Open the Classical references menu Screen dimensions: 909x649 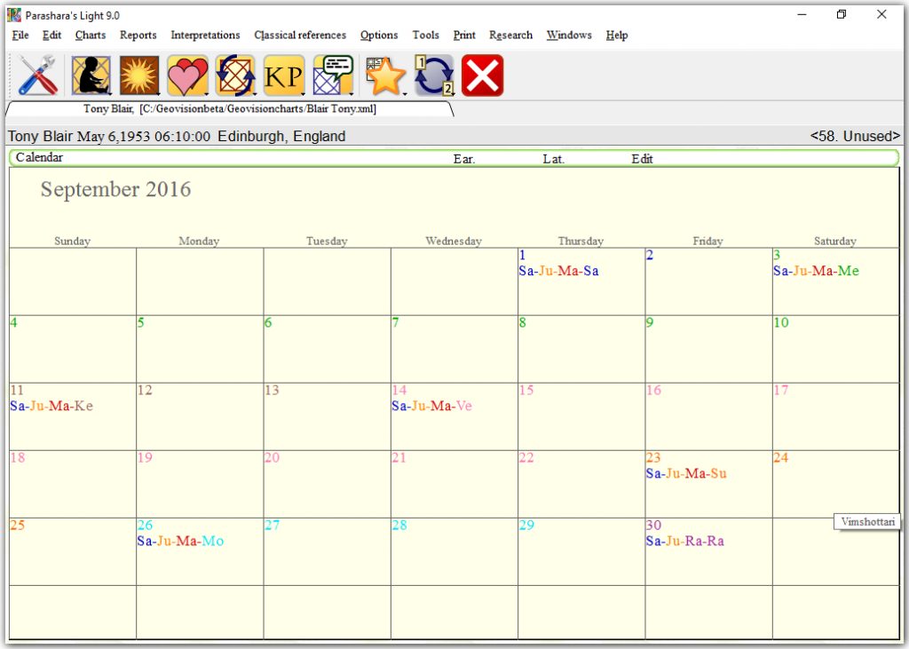300,36
